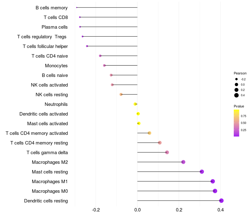Select the Pearson 0.2 legend circle
250x218 pixels.
237,90
